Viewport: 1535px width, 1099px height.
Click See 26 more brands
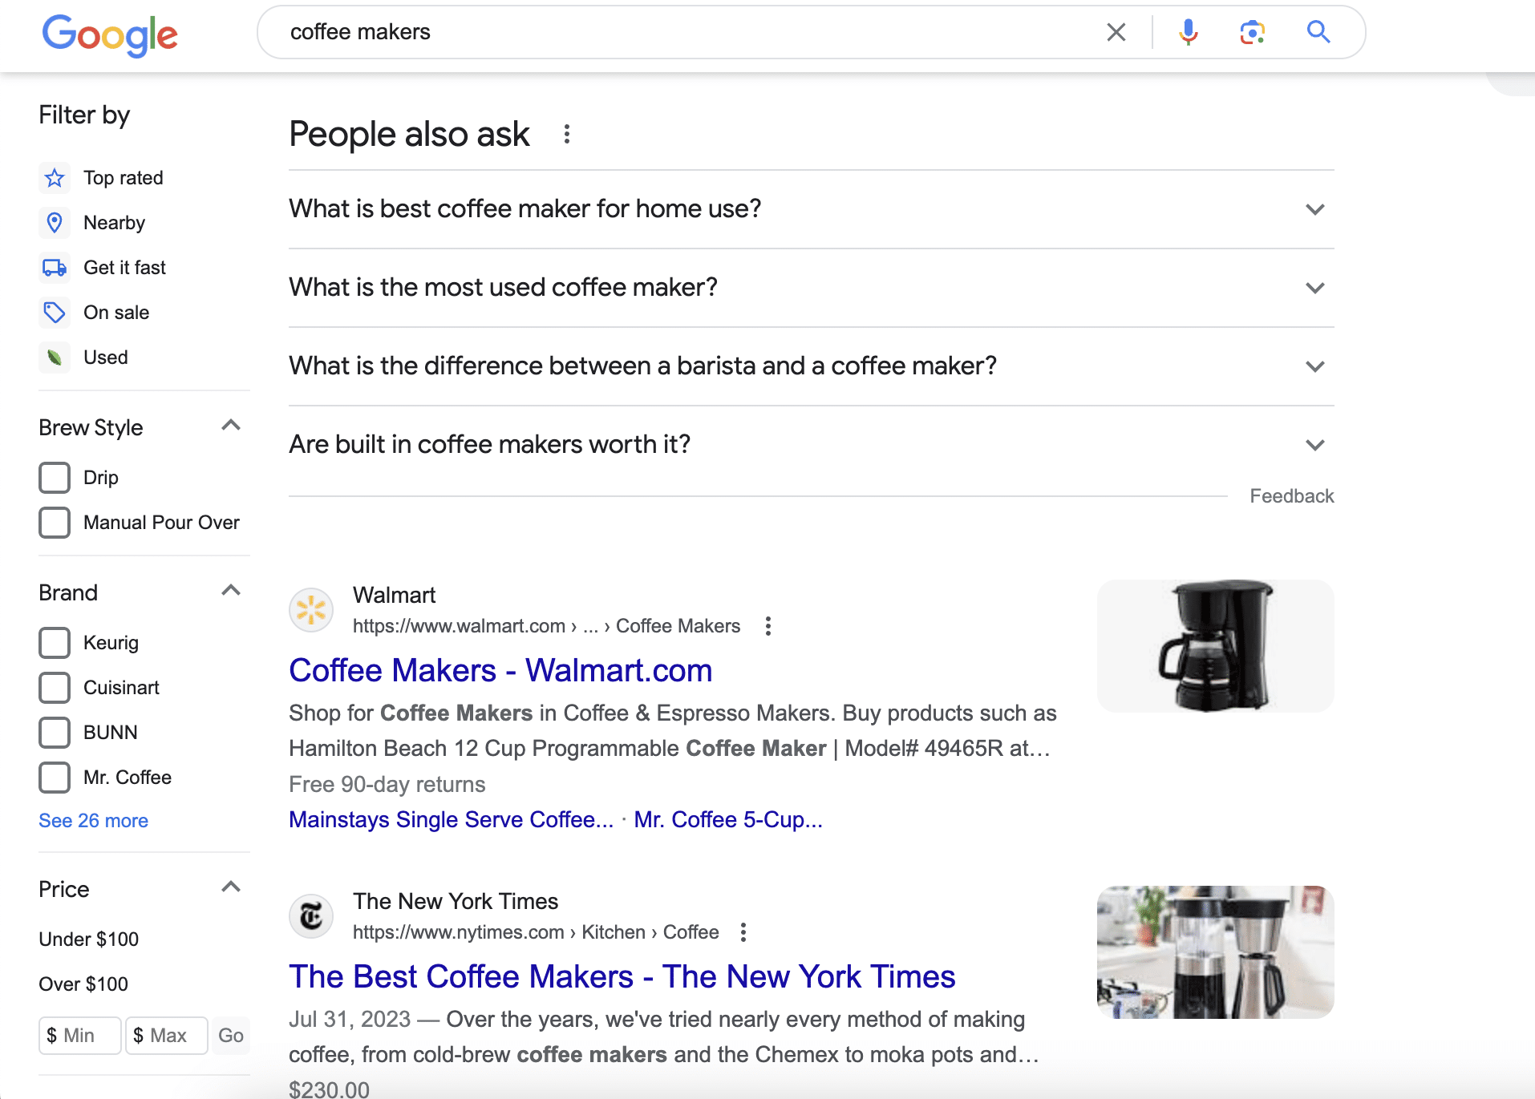click(x=93, y=821)
